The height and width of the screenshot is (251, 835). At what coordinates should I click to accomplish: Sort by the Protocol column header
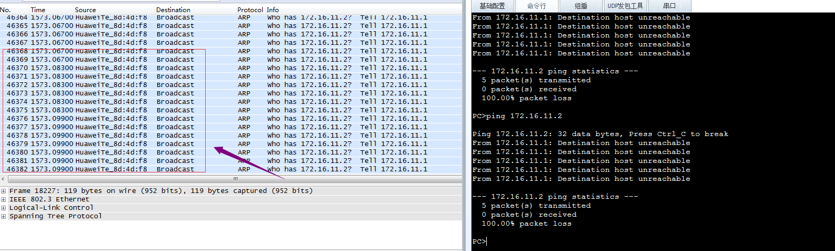click(250, 9)
